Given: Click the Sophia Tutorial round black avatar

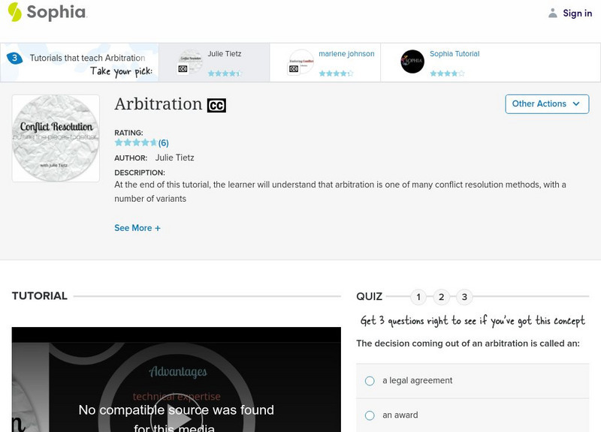Looking at the screenshot, I should (x=412, y=61).
